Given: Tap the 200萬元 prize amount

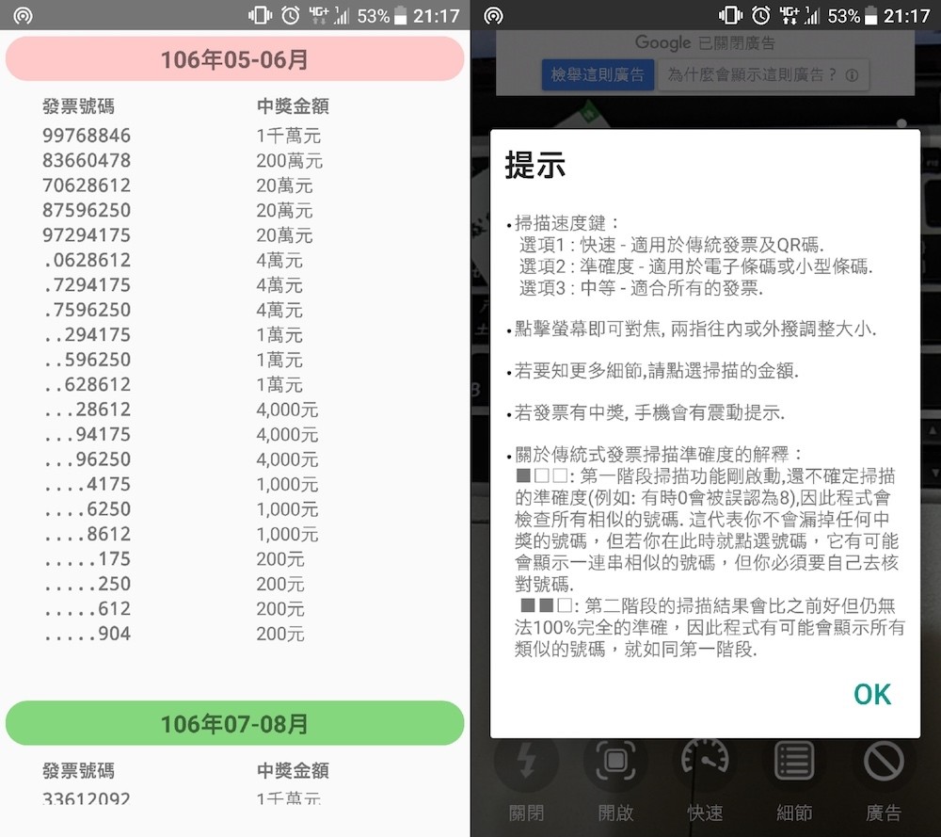Looking at the screenshot, I should pyautogui.click(x=289, y=160).
